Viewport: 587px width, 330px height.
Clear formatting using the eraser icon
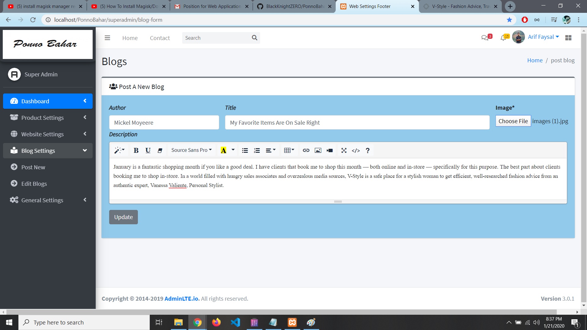160,150
